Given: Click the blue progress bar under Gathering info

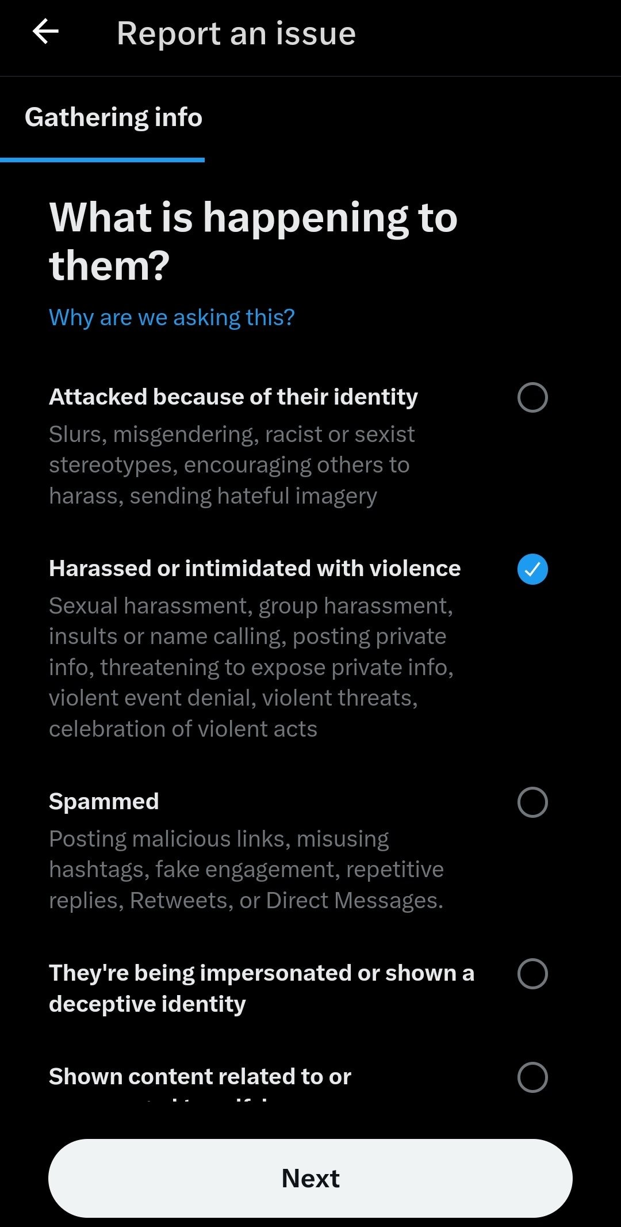Looking at the screenshot, I should click(x=102, y=160).
